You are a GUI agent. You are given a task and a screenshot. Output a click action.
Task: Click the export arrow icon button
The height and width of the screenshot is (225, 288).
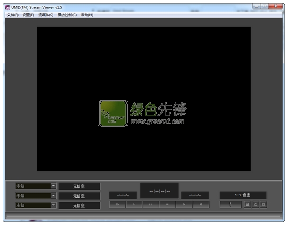coord(256,204)
